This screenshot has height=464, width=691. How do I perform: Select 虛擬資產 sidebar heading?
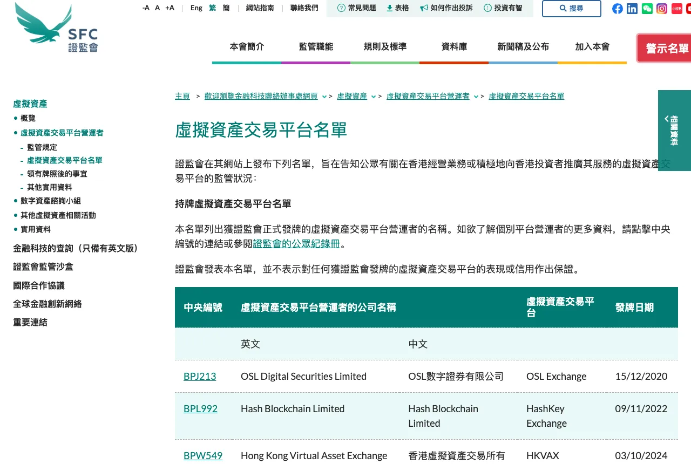click(x=30, y=104)
